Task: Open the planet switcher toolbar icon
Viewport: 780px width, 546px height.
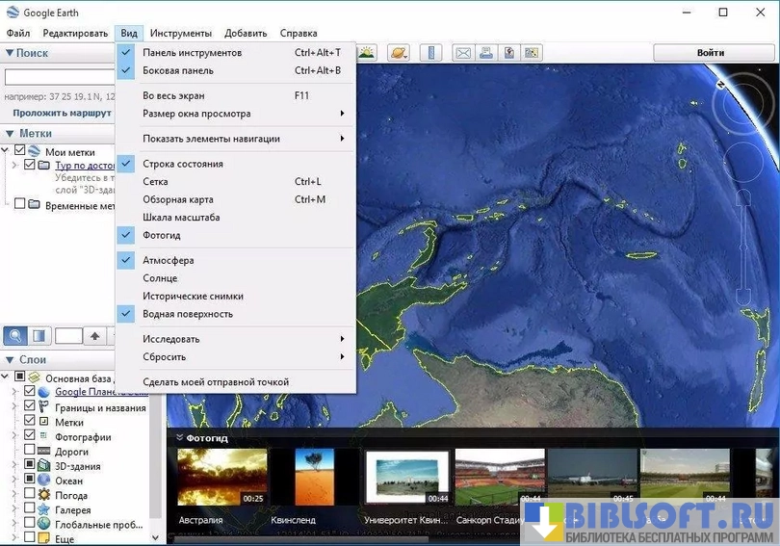Action: [x=399, y=53]
